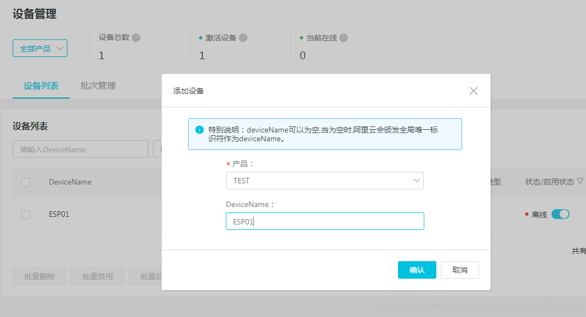Click the green dot beside 当前在线

300,37
